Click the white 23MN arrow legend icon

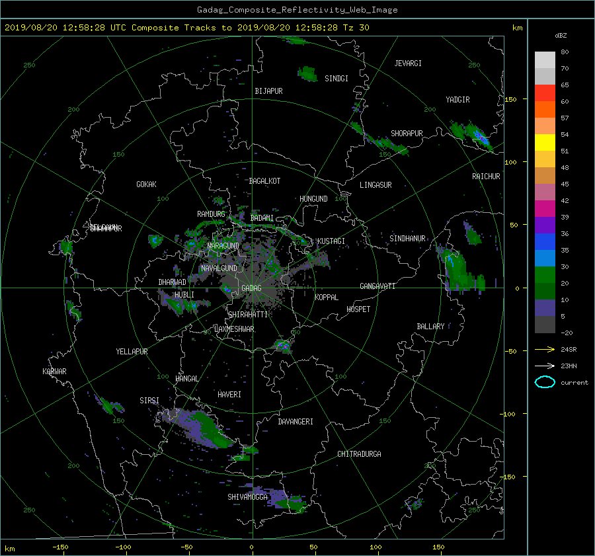coord(545,366)
